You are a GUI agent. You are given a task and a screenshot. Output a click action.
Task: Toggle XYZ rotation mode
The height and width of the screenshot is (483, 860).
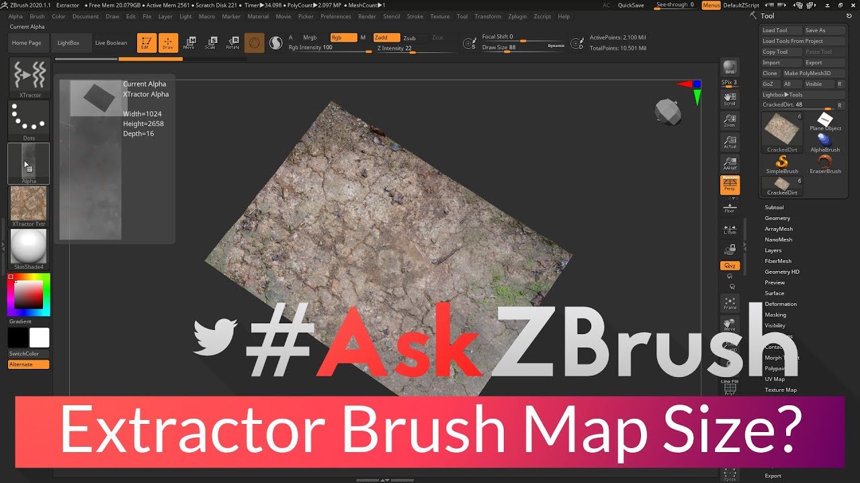click(730, 266)
